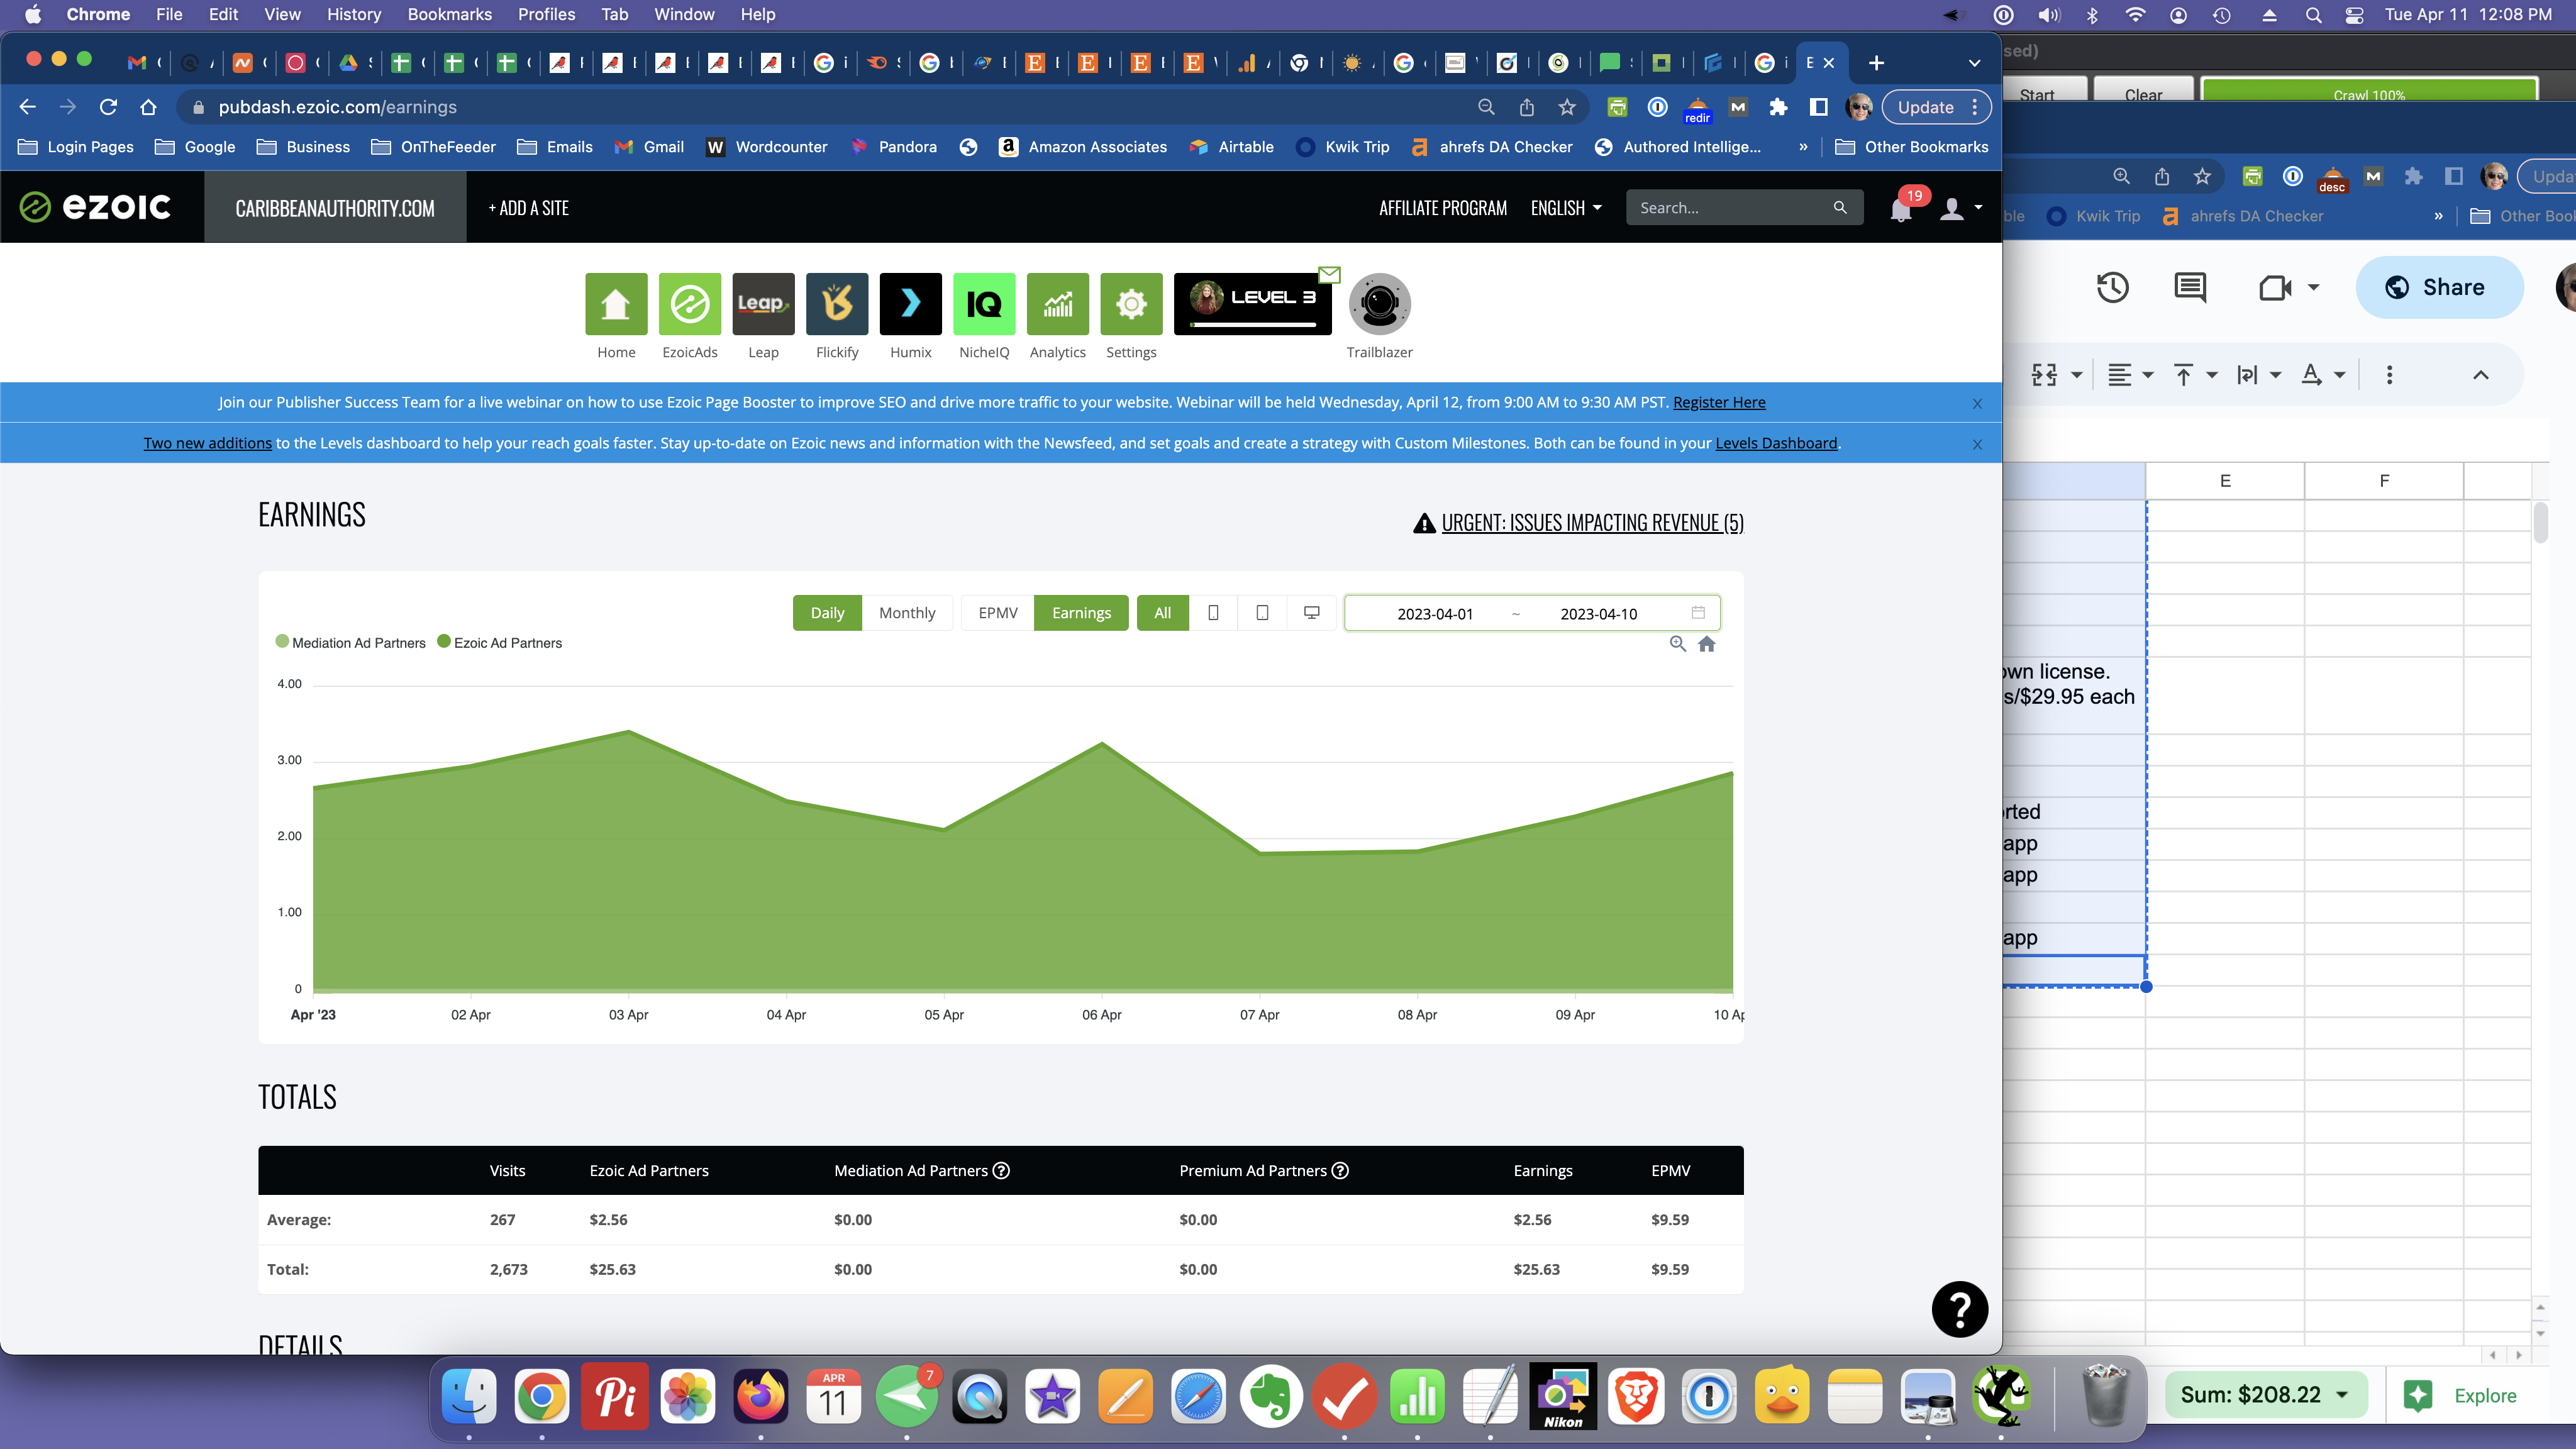Open the Home icon in Ezoic dashboard
This screenshot has height=1449, width=2576.
pyautogui.click(x=616, y=303)
